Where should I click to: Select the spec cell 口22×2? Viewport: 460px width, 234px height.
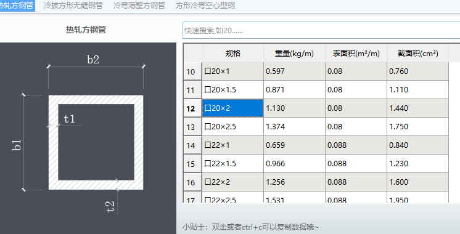click(x=233, y=182)
